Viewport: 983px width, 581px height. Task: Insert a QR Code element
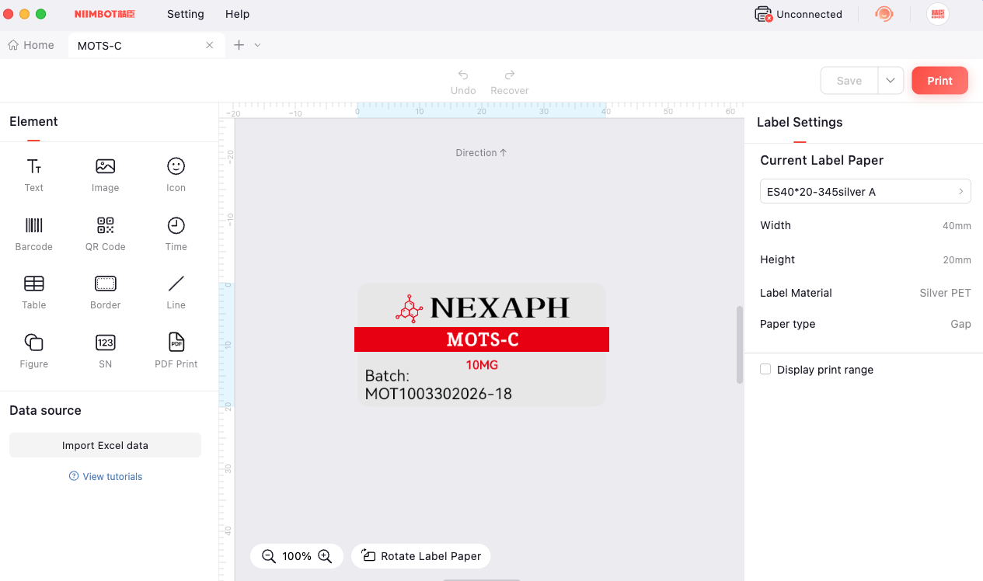[x=105, y=233]
